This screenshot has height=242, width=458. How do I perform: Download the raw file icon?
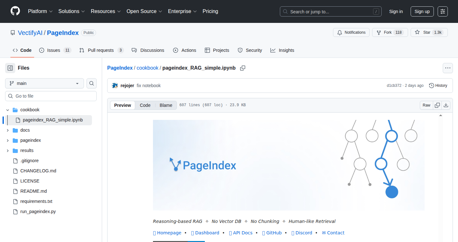[x=446, y=105]
